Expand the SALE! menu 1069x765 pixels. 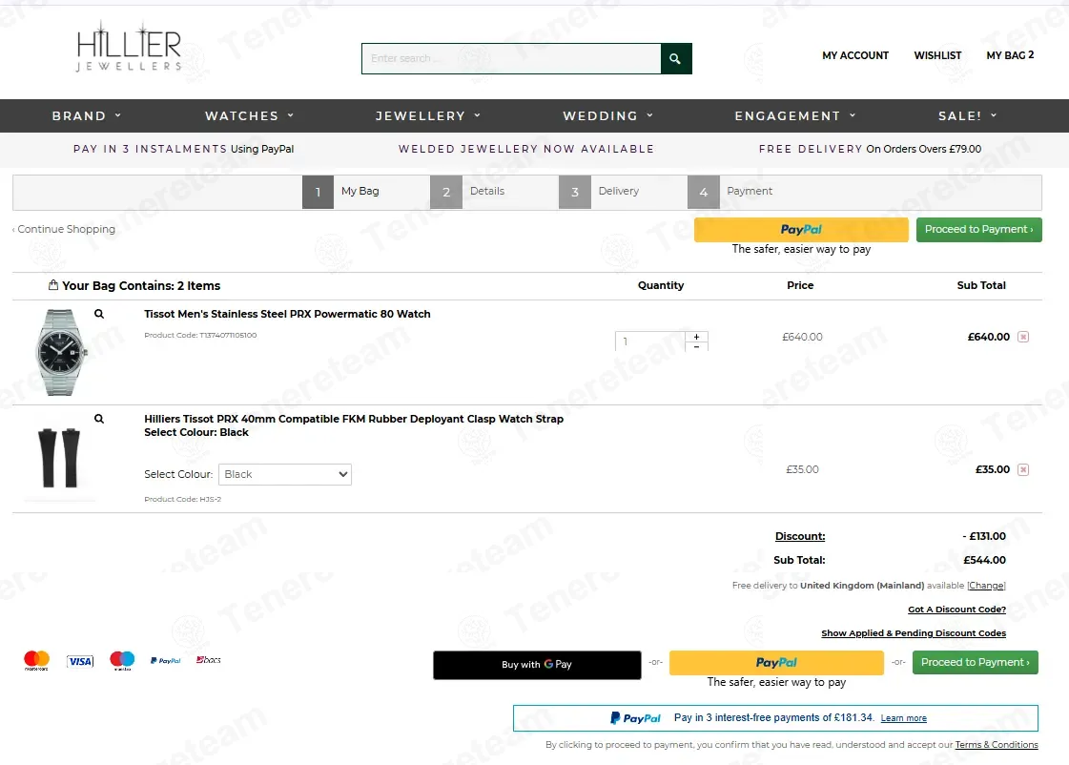click(967, 116)
